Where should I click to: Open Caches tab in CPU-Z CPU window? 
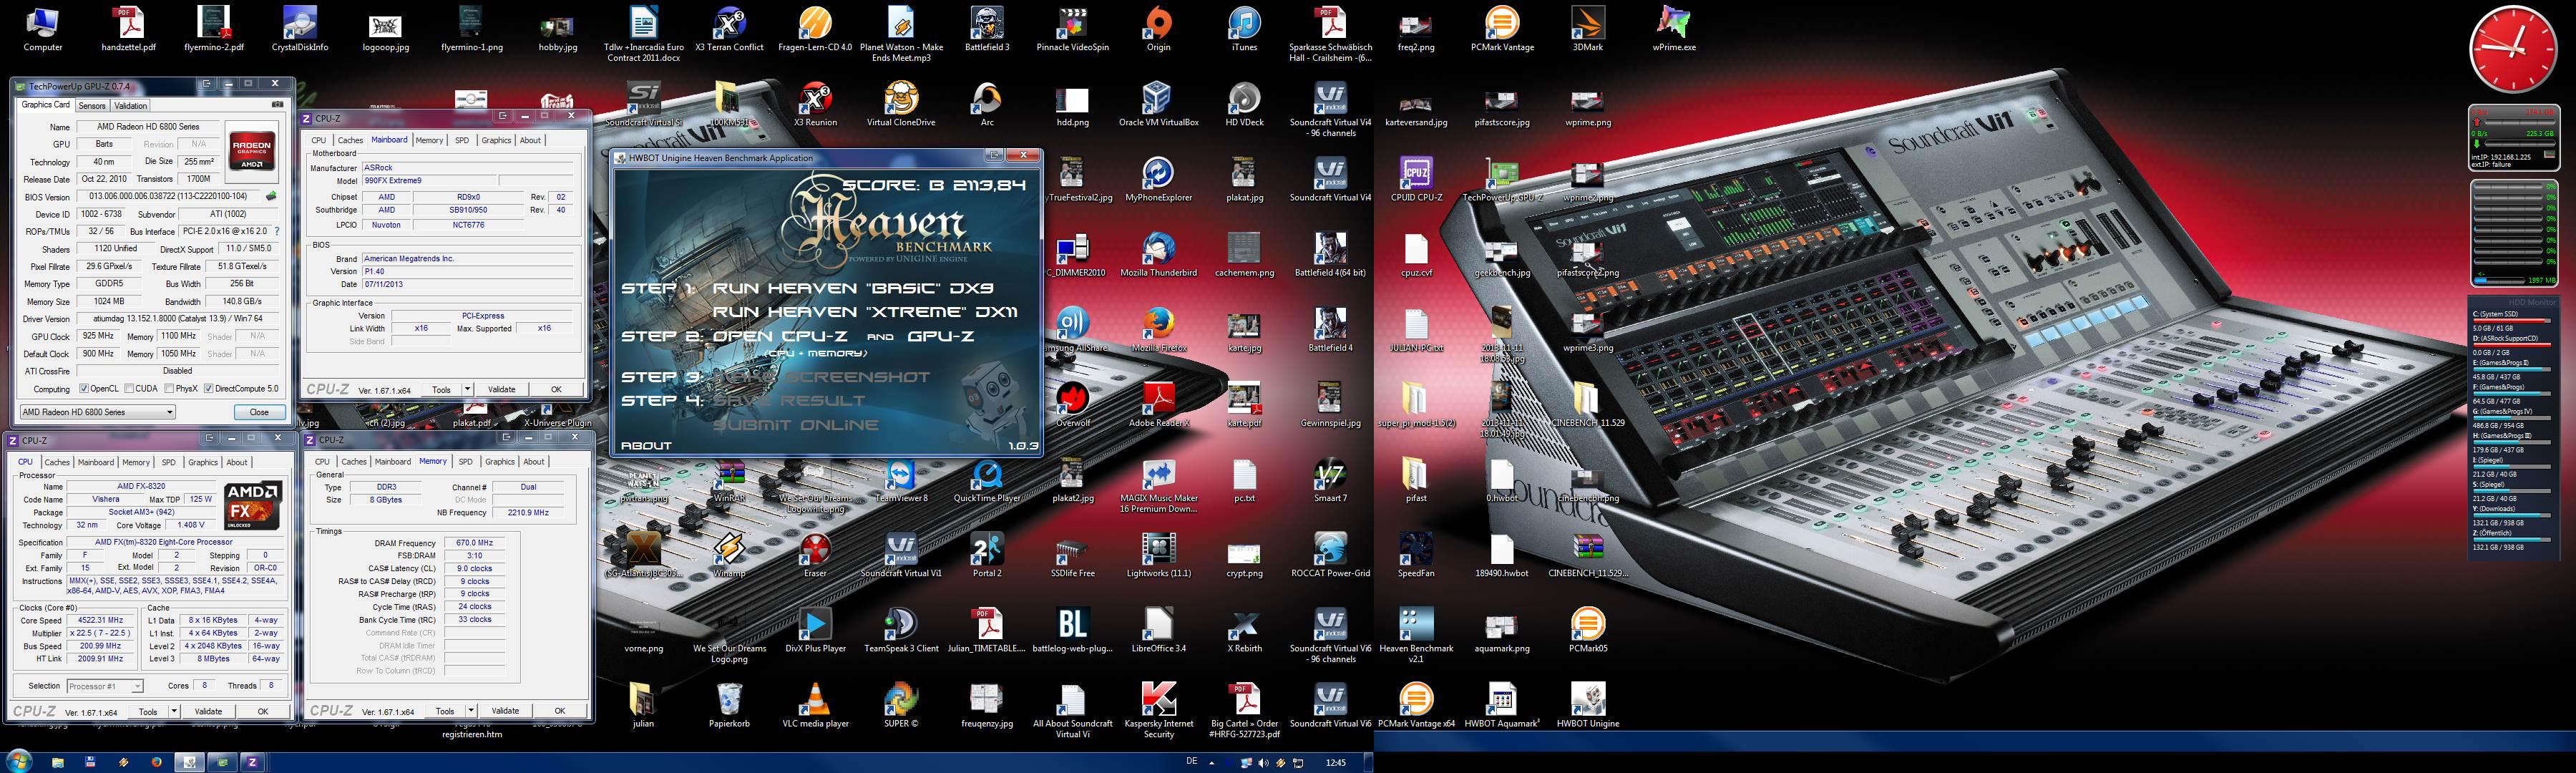(57, 462)
